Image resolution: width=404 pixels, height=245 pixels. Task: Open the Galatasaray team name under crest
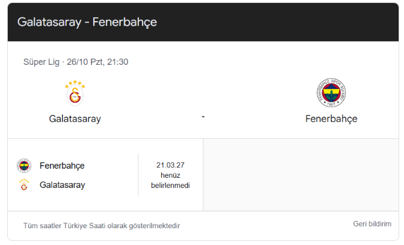point(75,119)
